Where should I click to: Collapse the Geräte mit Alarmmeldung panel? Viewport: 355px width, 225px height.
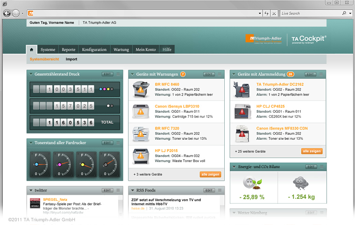pos(234,74)
